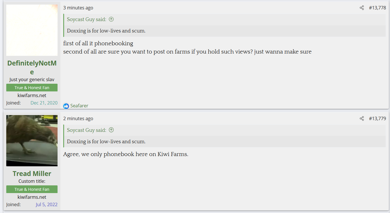Click kiwifarms.net under DefinitelyNotMe
This screenshot has height=213, width=390.
tap(32, 95)
